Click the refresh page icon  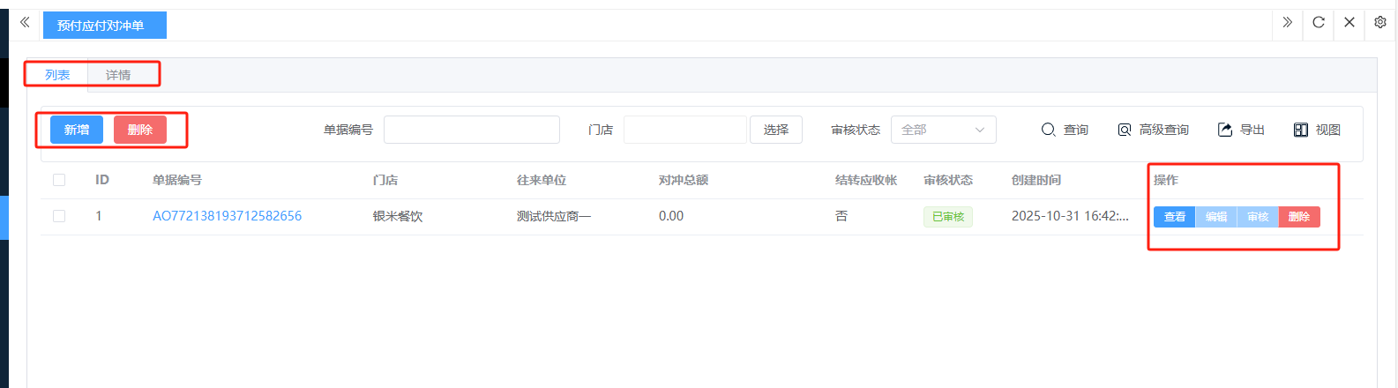[x=1318, y=23]
